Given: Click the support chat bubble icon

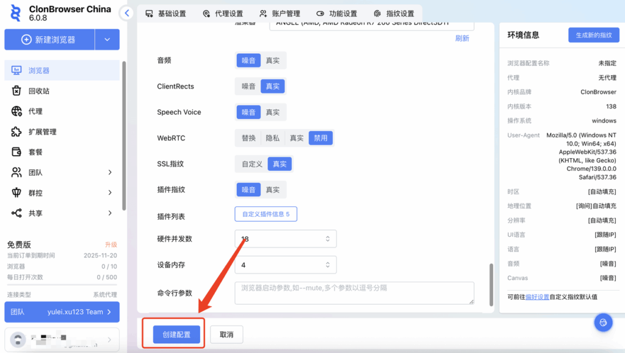Looking at the screenshot, I should click(x=603, y=322).
